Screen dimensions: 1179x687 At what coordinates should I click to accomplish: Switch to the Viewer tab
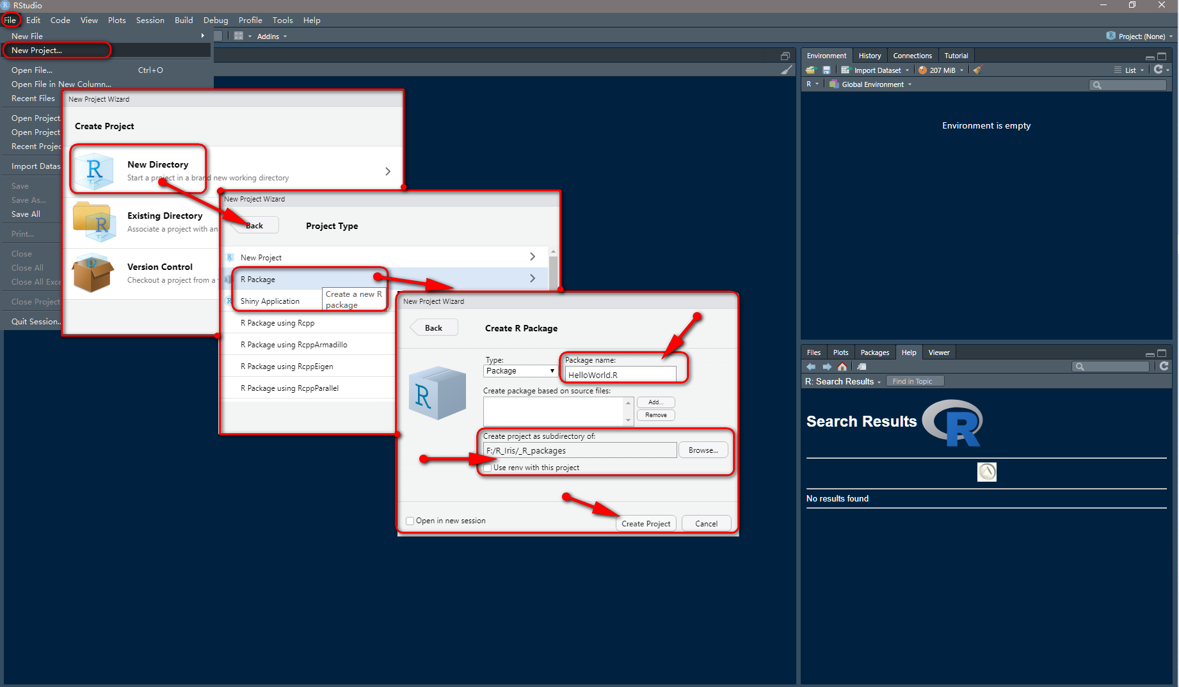coord(938,352)
